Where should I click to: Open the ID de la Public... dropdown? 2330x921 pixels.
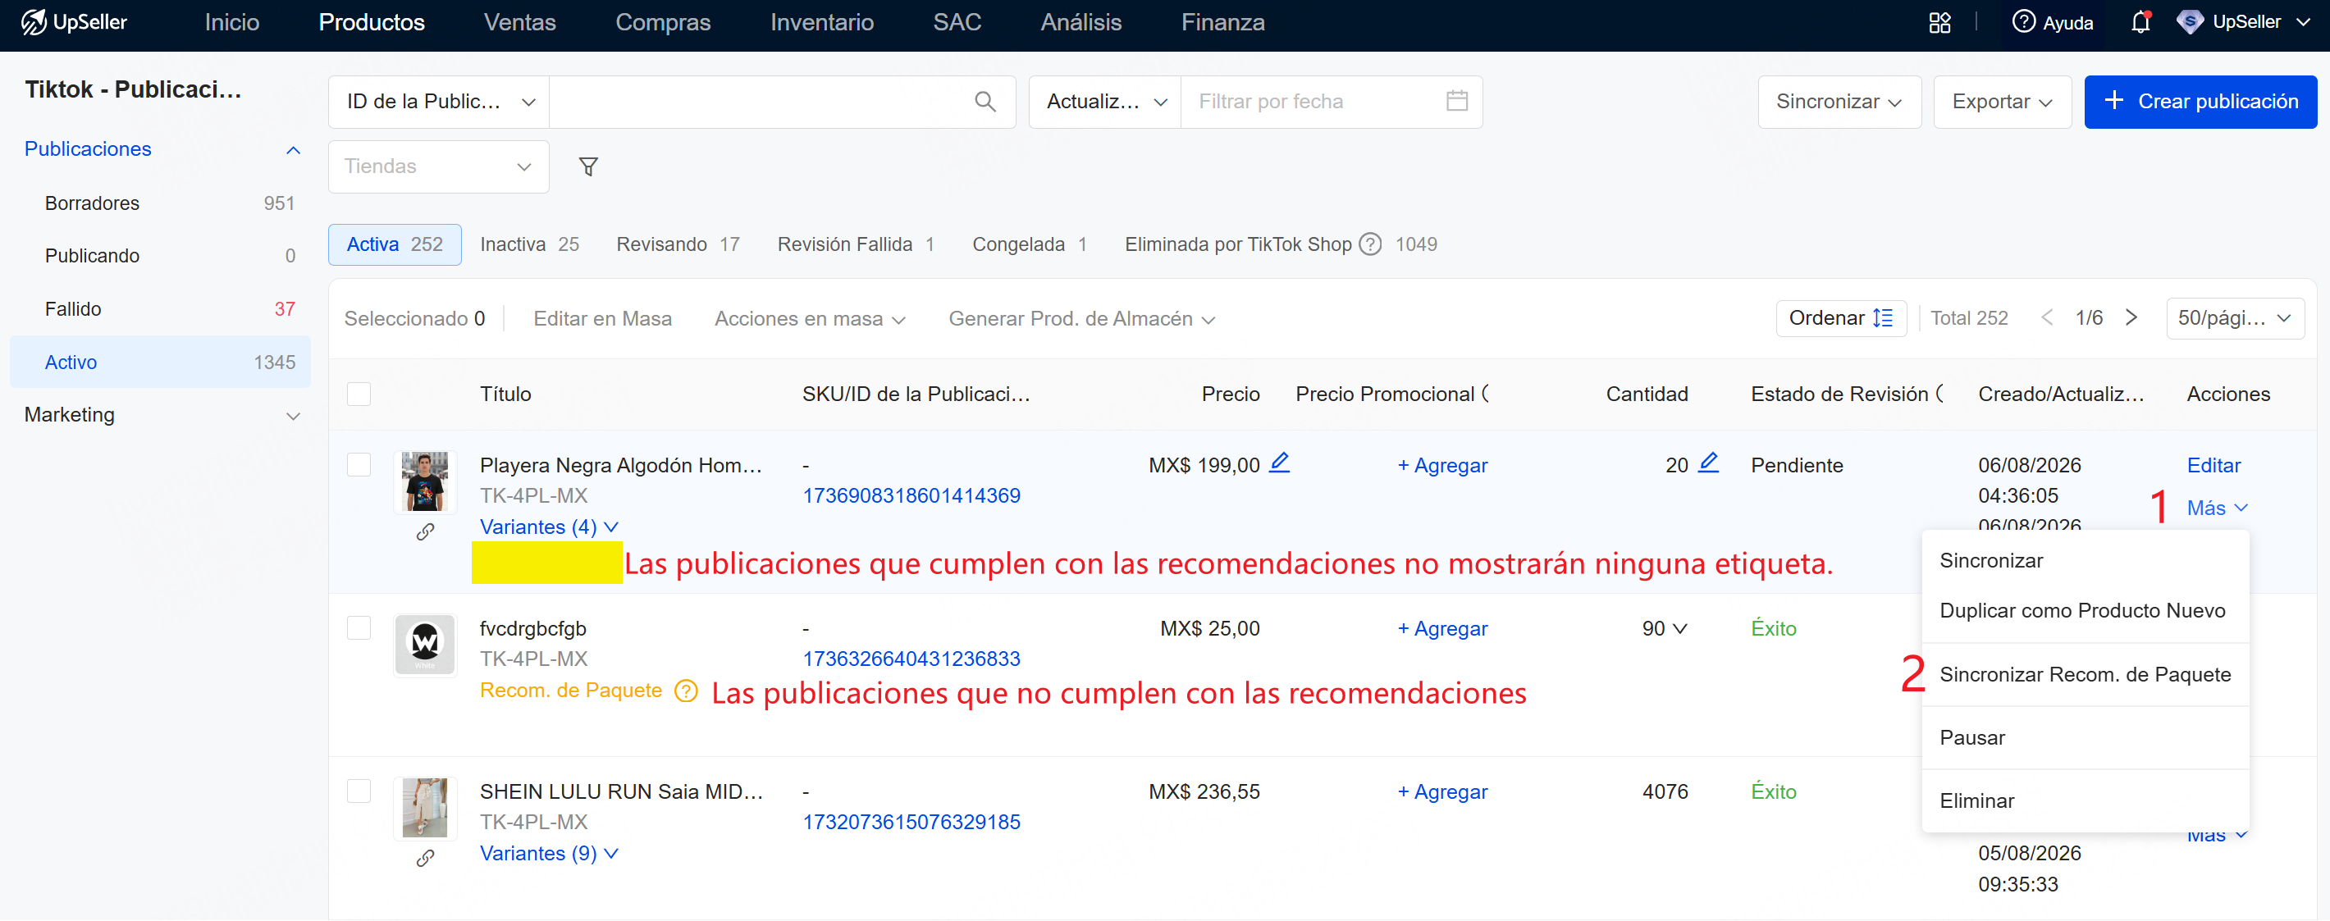click(439, 101)
